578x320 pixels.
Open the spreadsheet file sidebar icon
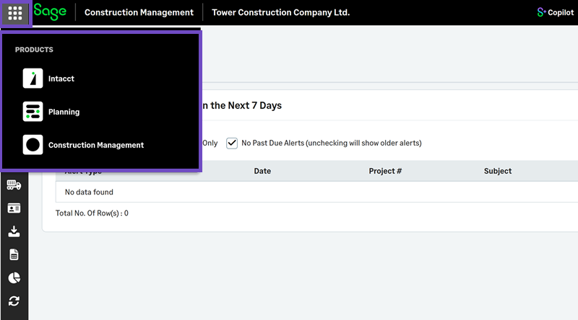point(14,255)
